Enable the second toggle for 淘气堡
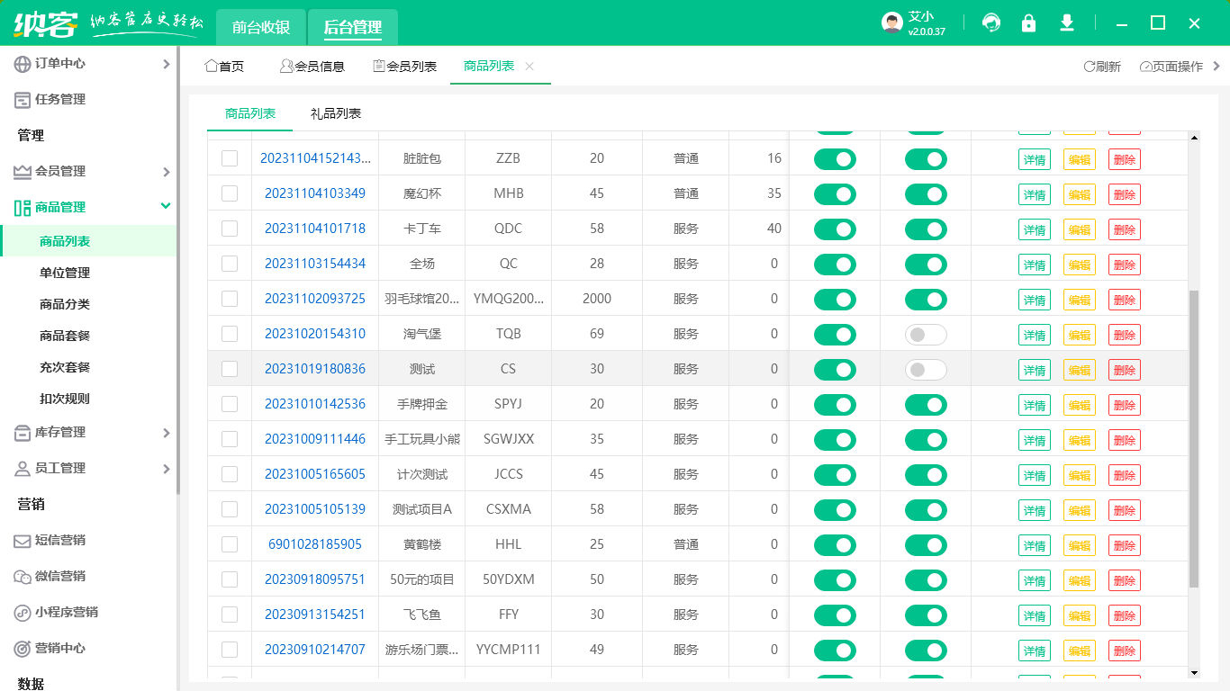The height and width of the screenshot is (691, 1230). [926, 335]
